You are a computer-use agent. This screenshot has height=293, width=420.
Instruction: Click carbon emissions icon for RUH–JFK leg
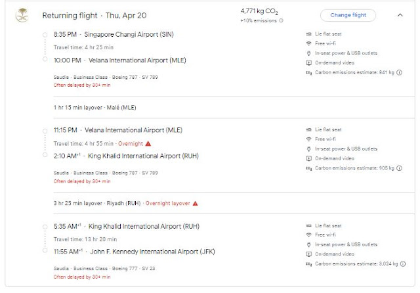pyautogui.click(x=309, y=264)
